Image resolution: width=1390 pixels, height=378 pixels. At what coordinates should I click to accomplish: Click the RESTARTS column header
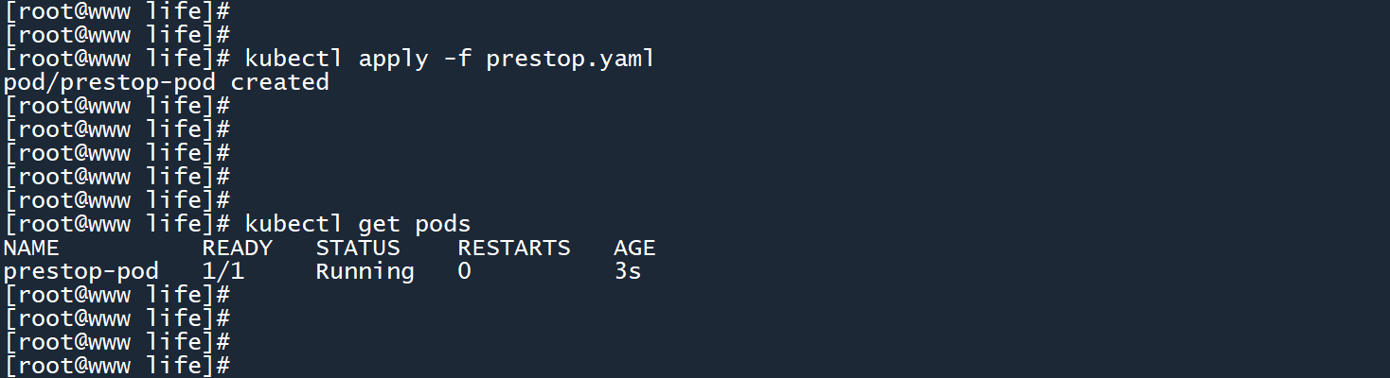pyautogui.click(x=514, y=248)
